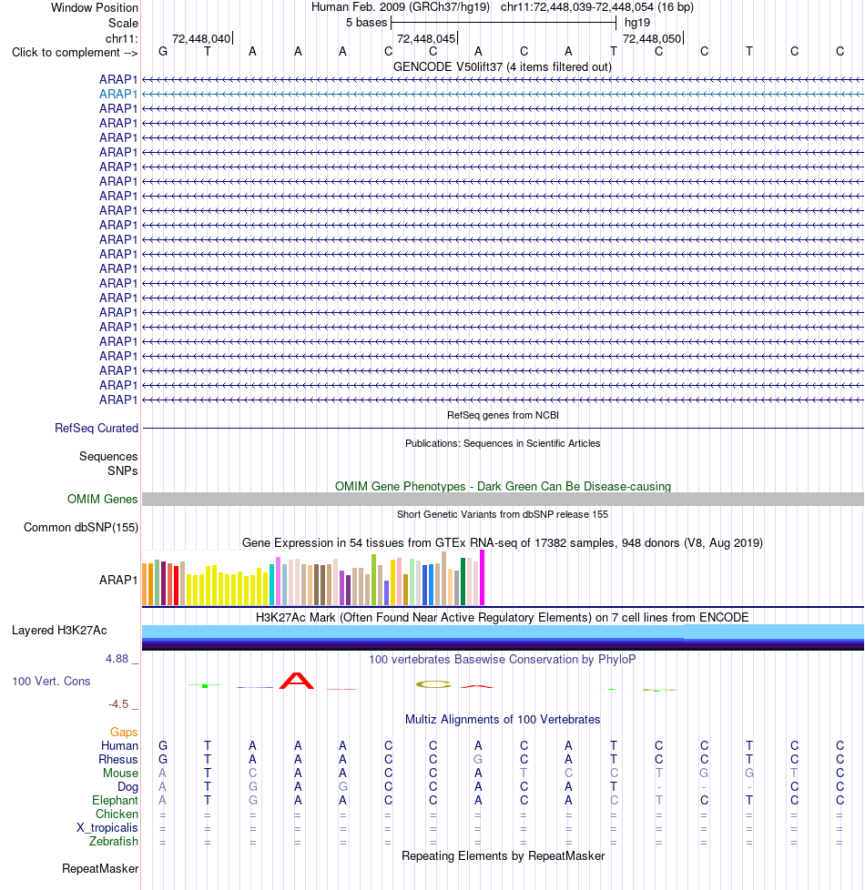Click the 'SNPs' track label

click(x=123, y=470)
